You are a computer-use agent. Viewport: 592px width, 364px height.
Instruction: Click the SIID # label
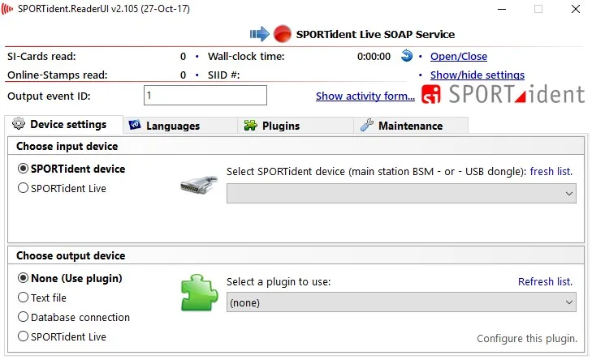click(x=224, y=75)
